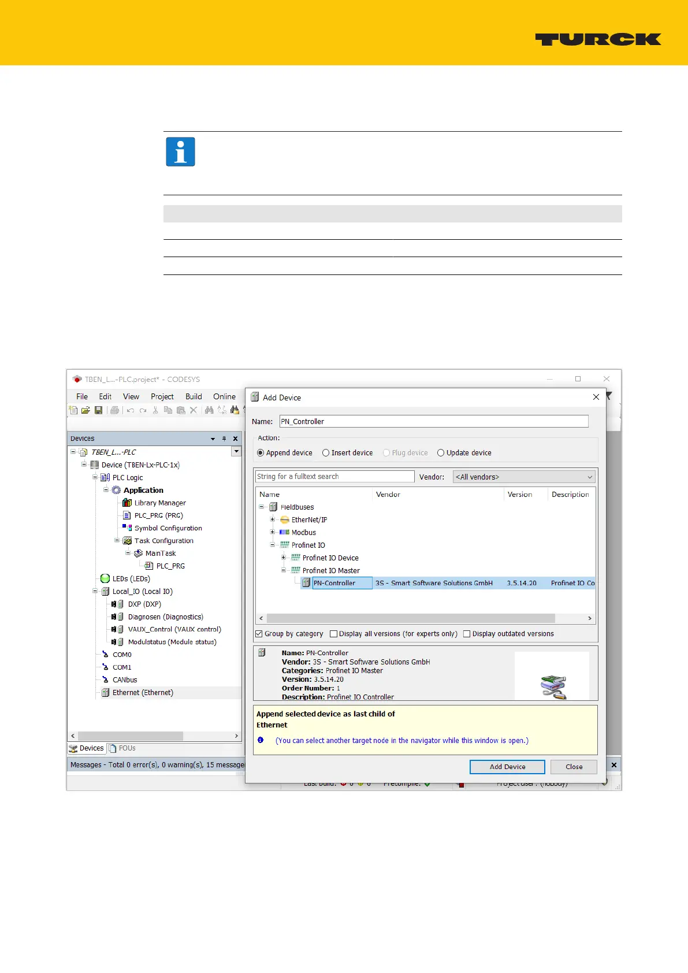The height and width of the screenshot is (973, 688).
Task: Click the MainTask stack icon
Action: [138, 553]
